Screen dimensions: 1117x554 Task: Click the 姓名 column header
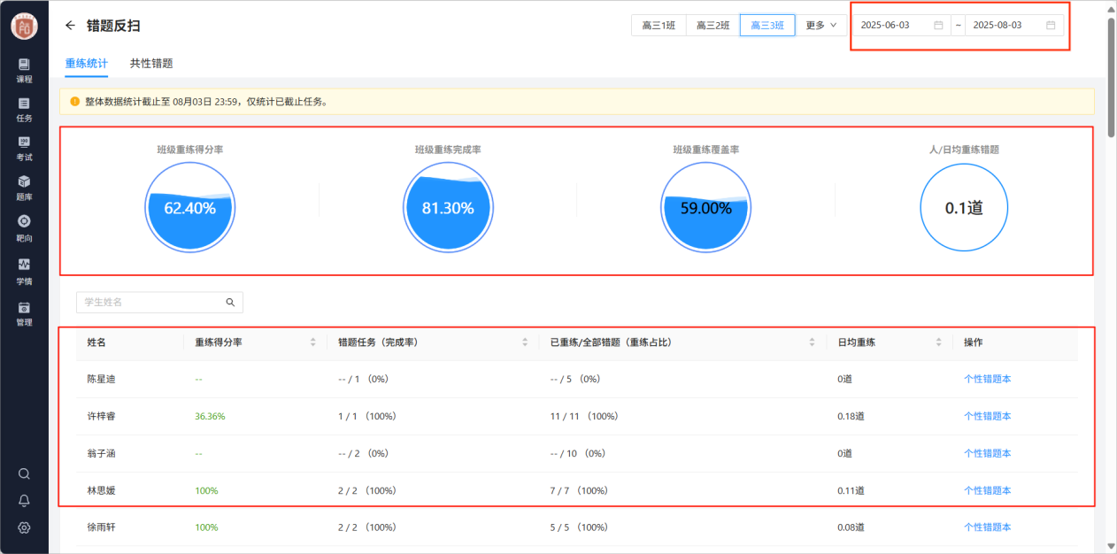tap(96, 342)
